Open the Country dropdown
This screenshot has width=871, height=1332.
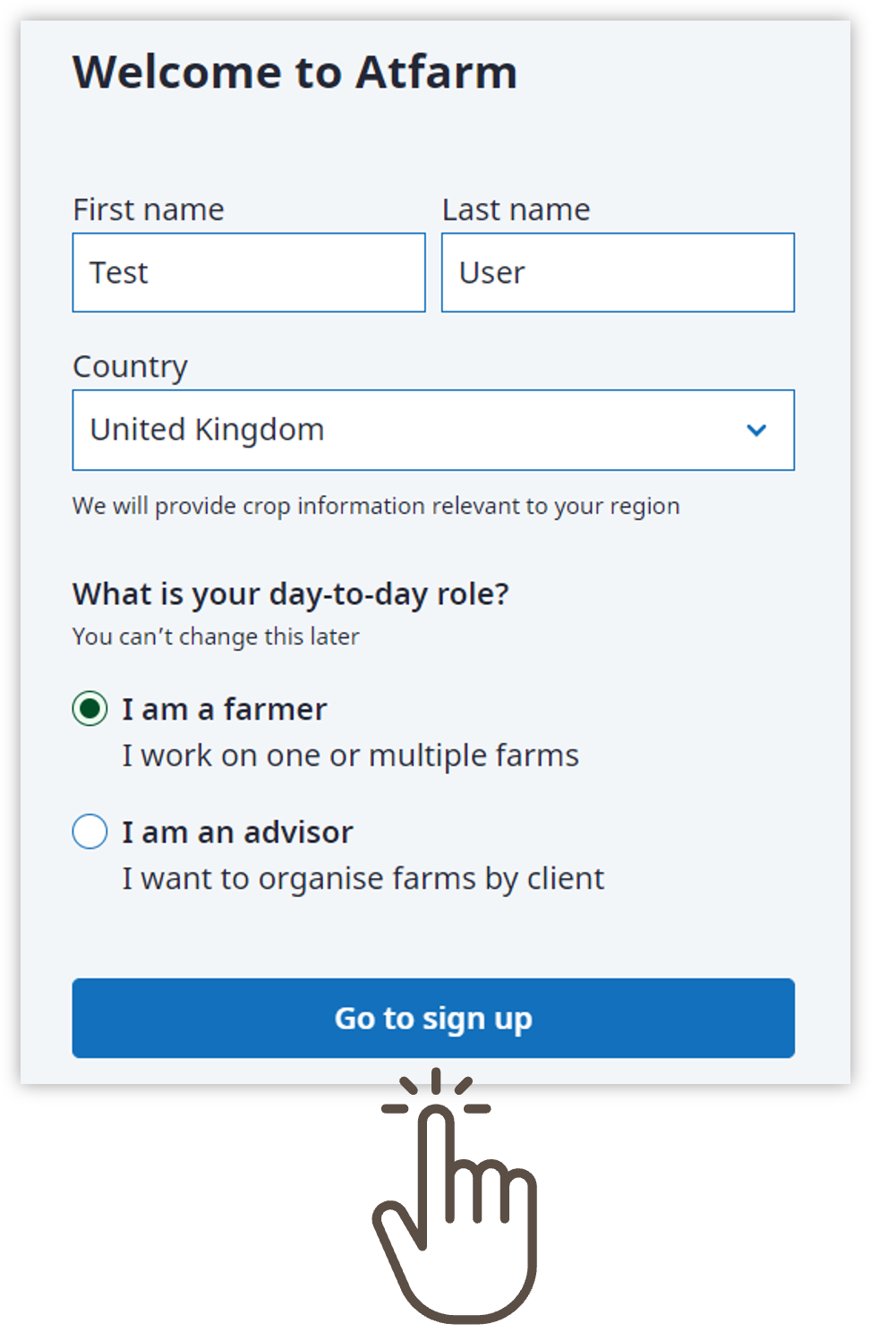tap(433, 430)
